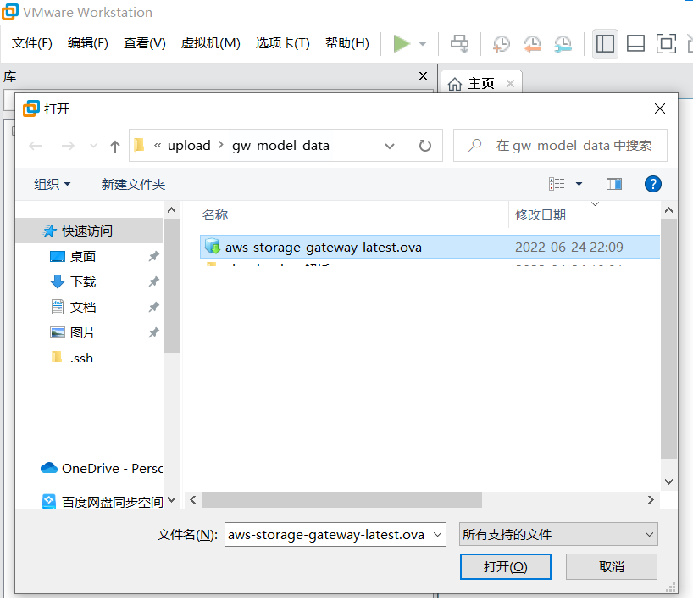Open the 虚拟机(M) menu
The image size is (693, 601).
pos(210,43)
